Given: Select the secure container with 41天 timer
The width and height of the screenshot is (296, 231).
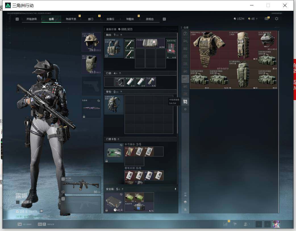Looking at the screenshot, I should pyautogui.click(x=114, y=202).
